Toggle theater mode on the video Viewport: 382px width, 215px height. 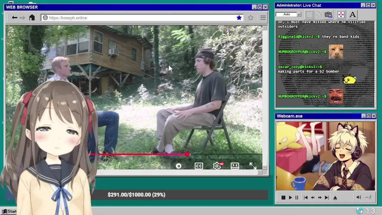[235, 166]
